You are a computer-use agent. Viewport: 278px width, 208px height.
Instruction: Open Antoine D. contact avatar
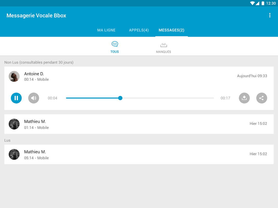coord(14,76)
